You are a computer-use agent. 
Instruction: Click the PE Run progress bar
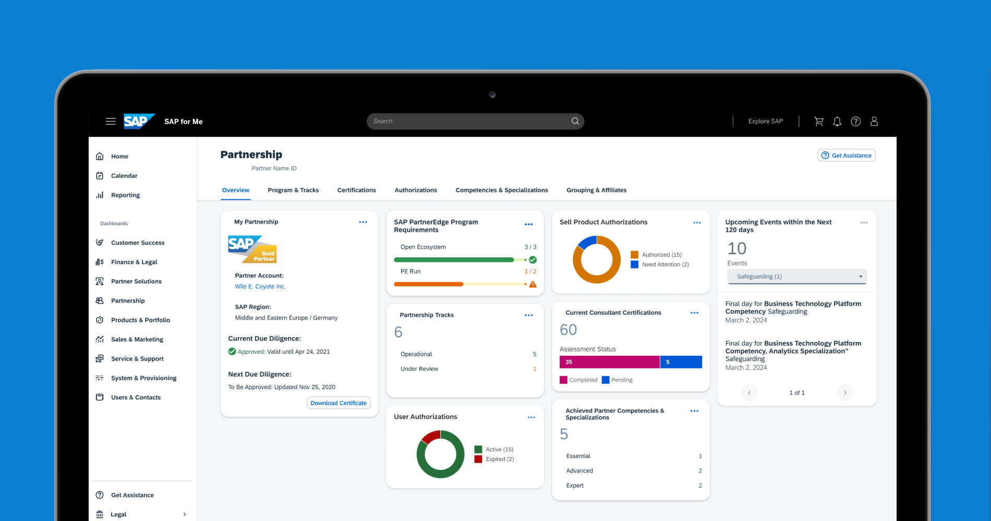point(460,284)
